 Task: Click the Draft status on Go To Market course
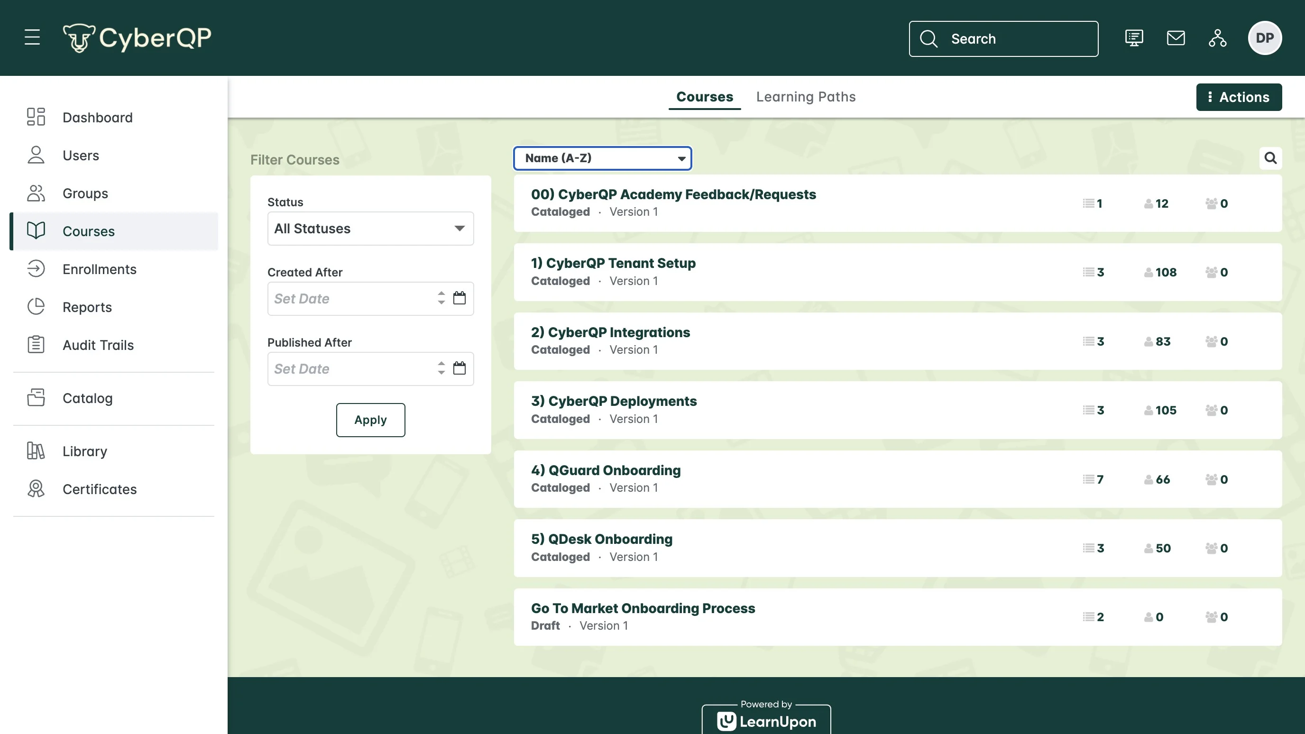click(x=545, y=625)
